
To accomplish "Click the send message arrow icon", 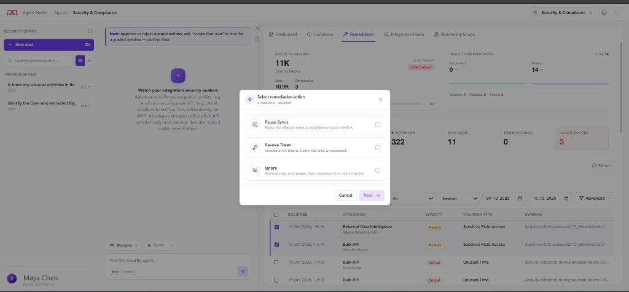I will (242, 272).
